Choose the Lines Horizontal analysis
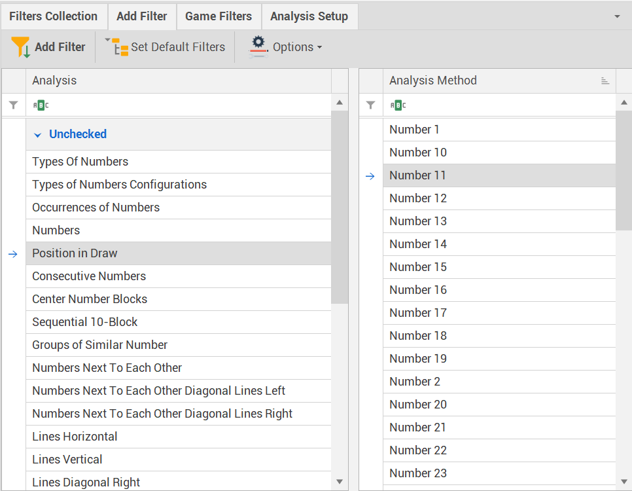Image resolution: width=632 pixels, height=491 pixels. pos(75,437)
